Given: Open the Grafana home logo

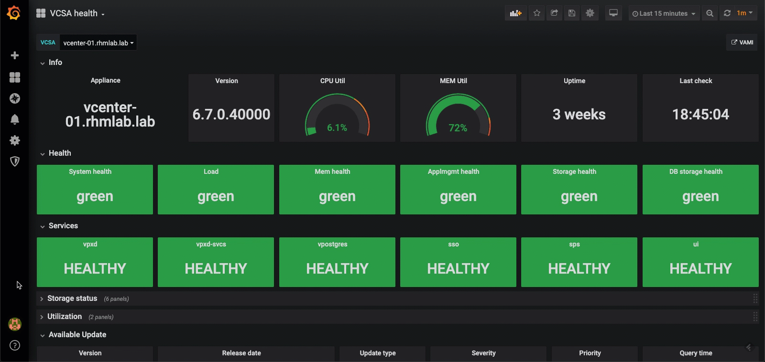Looking at the screenshot, I should pyautogui.click(x=14, y=13).
